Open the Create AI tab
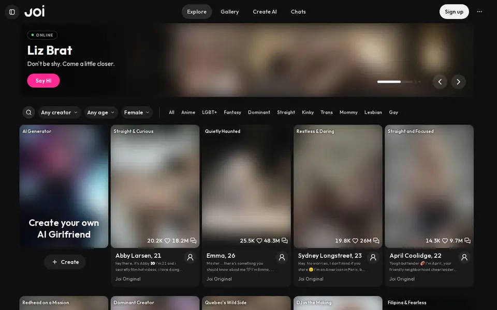Viewport: 497px width, 310px height. [265, 12]
